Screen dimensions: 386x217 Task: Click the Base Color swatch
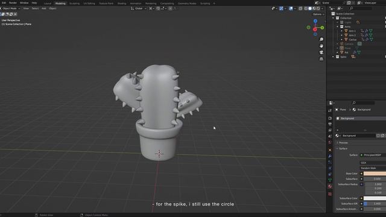tap(375, 174)
